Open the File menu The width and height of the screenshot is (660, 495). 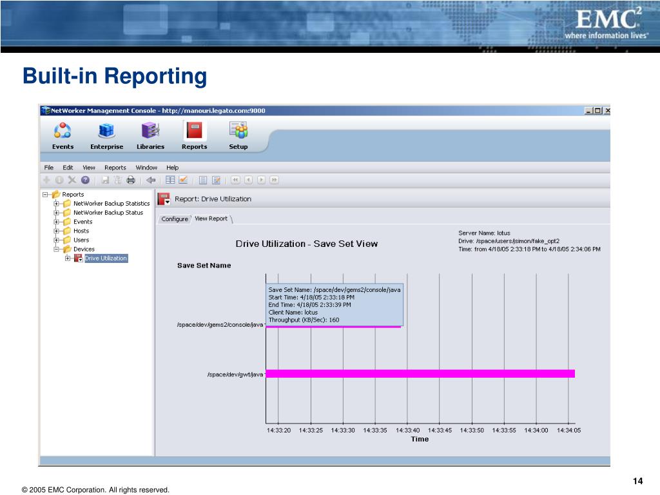coord(49,168)
